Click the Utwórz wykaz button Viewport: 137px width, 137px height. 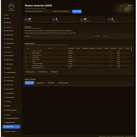[77, 12]
